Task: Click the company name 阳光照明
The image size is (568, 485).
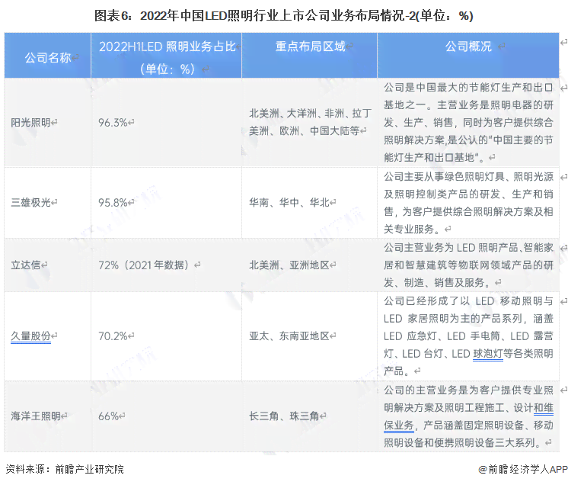Action: (30, 123)
